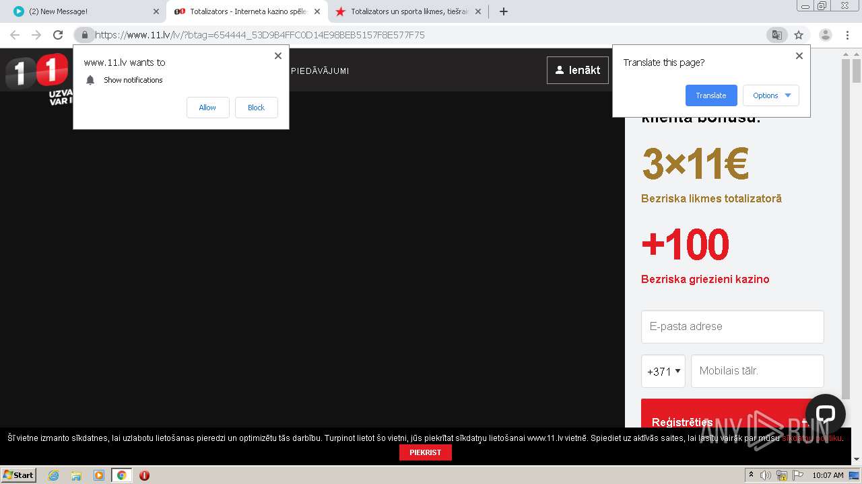Open Chrome three-dot menu
This screenshot has width=862, height=484.
pyautogui.click(x=847, y=35)
